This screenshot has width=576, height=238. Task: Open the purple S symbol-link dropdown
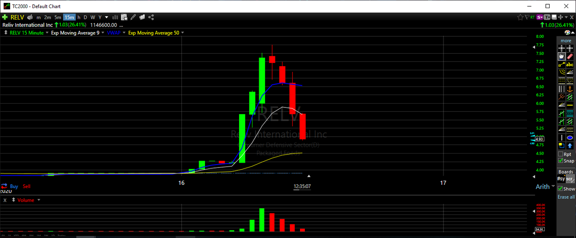pyautogui.click(x=540, y=17)
